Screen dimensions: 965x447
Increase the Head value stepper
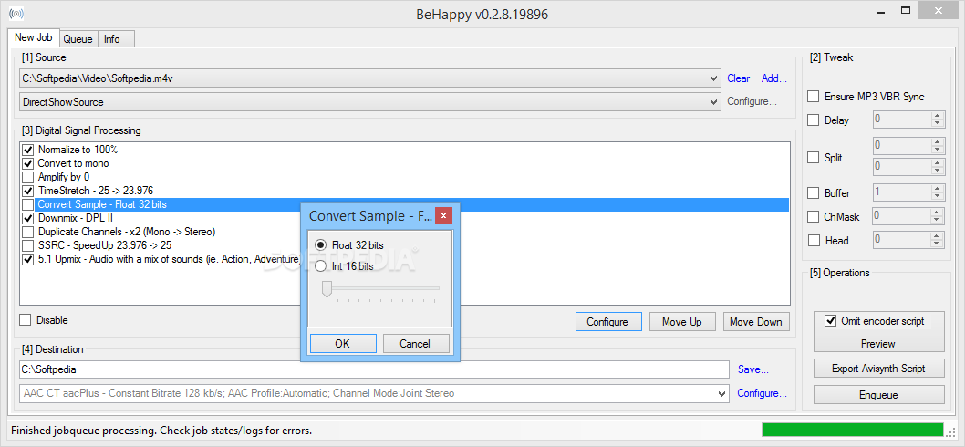938,236
